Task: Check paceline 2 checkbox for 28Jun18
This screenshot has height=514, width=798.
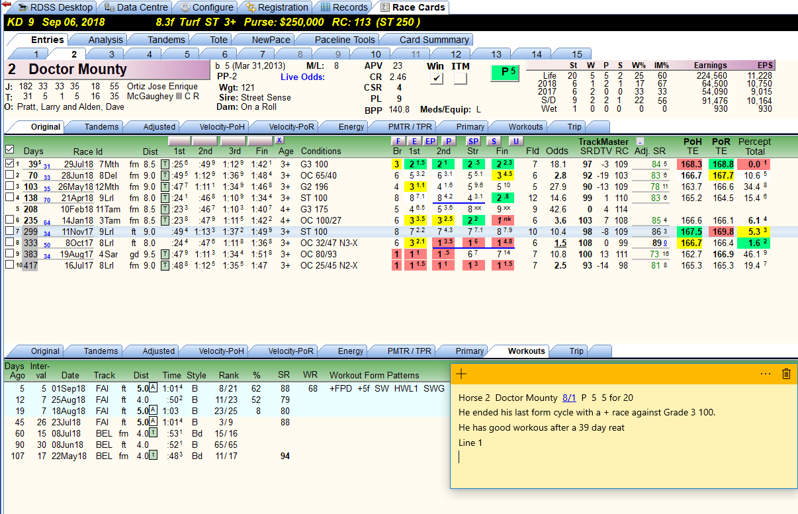Action: tap(9, 175)
